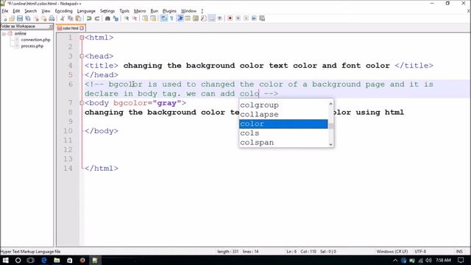The width and height of the screenshot is (471, 265).
Task: Click the volume speaker tray icon
Action: click(x=428, y=260)
